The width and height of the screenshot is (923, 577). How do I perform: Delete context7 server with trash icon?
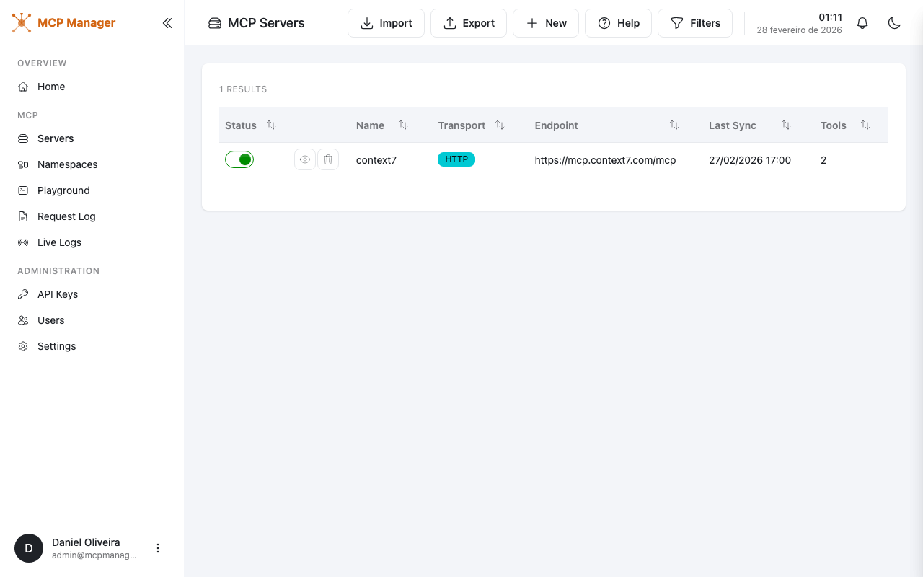328,159
